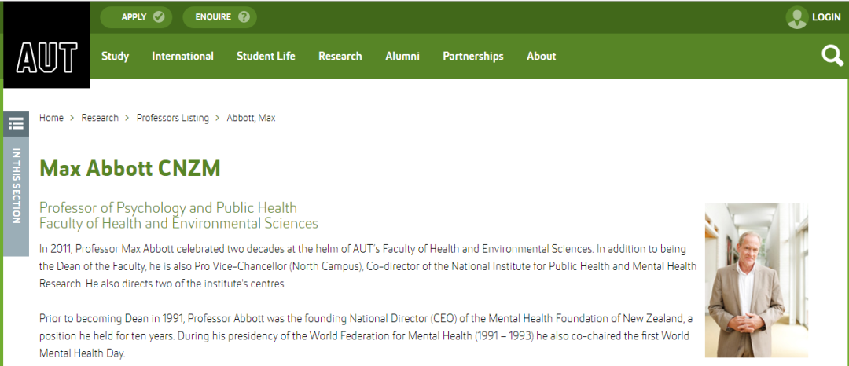Click 'Faculty of Health and Environmental Sciences' subtitle
The width and height of the screenshot is (849, 366).
178,223
